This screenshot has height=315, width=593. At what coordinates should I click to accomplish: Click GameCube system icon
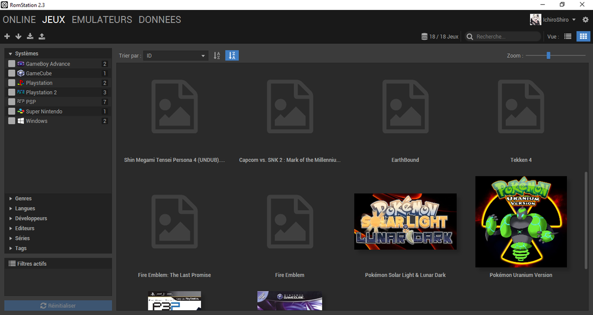click(21, 73)
